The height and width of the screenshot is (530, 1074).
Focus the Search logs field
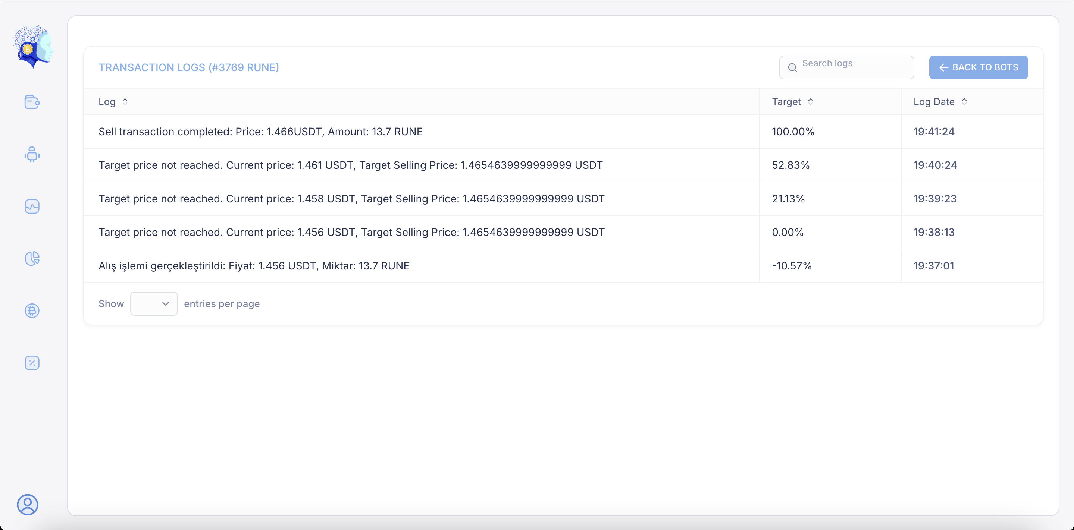click(x=847, y=67)
